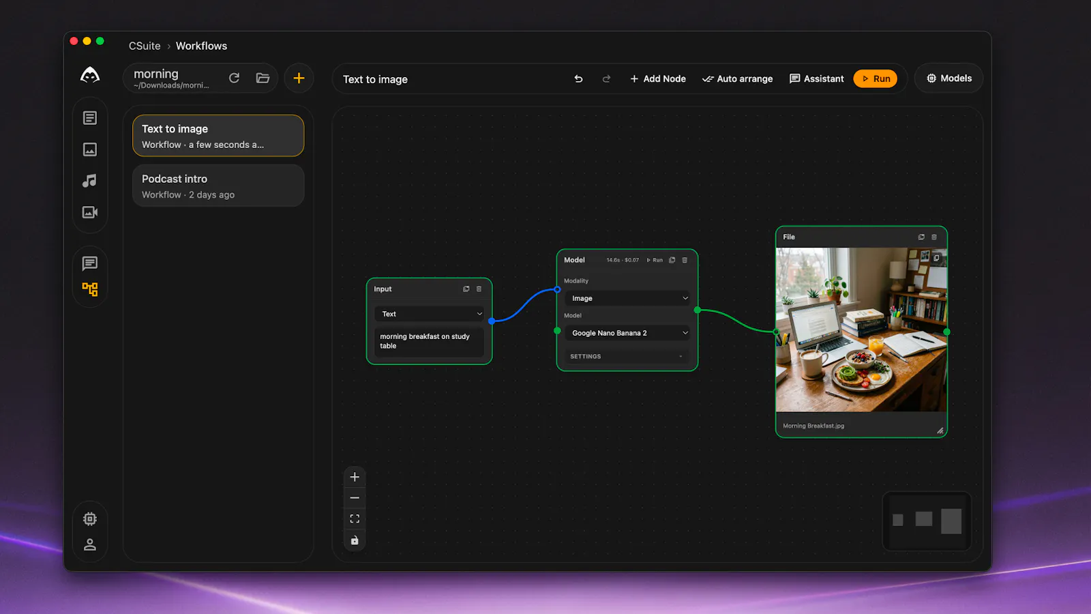Click the Workflows breadcrumb
The width and height of the screenshot is (1091, 614).
[201, 46]
